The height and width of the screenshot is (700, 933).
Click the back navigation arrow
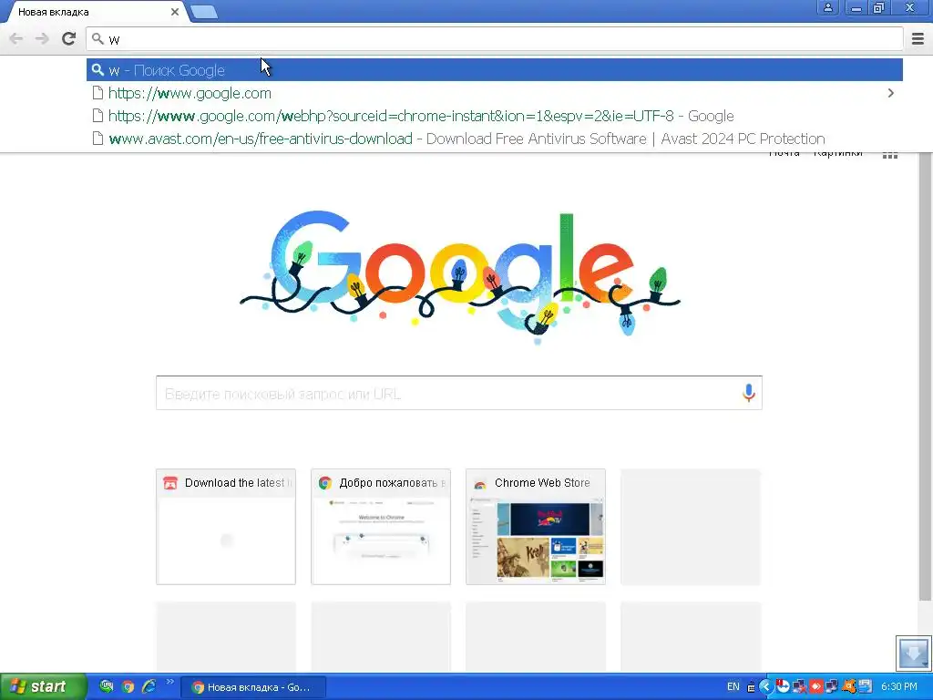[16, 38]
